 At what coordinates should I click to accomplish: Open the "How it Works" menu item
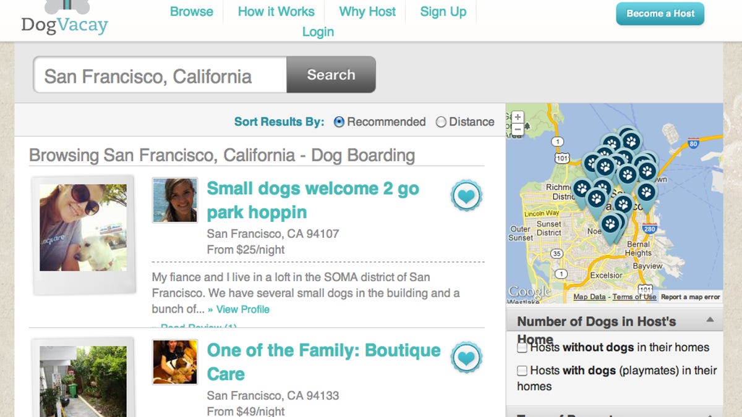pos(275,11)
